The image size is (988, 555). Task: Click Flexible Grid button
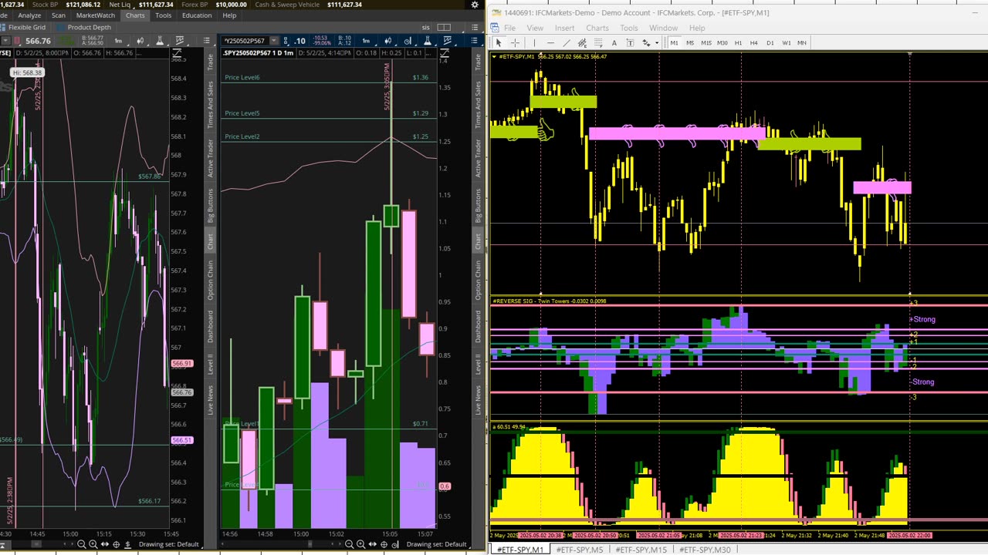coord(23,27)
